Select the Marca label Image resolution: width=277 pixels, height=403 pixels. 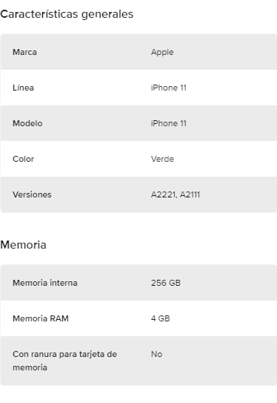(24, 52)
